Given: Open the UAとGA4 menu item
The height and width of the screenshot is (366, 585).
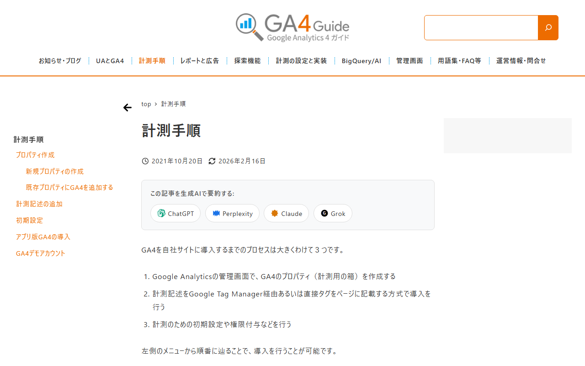Looking at the screenshot, I should pos(110,61).
